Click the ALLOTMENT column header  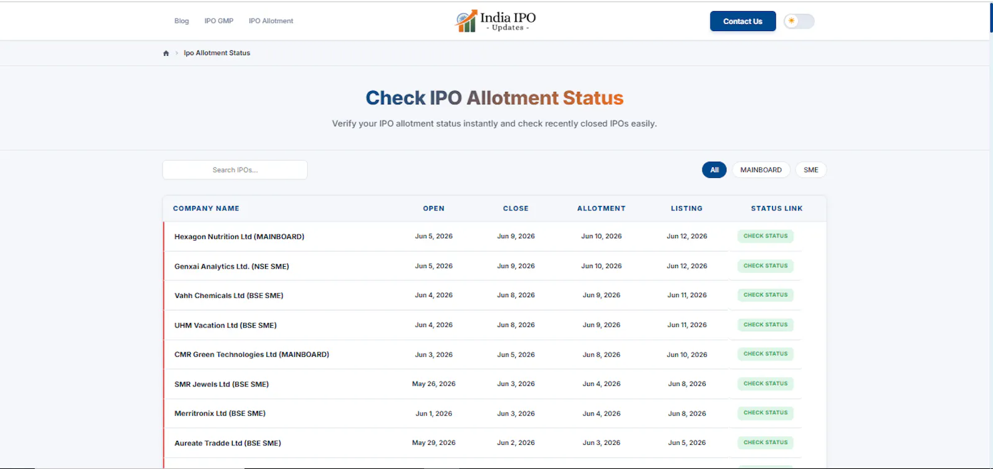tap(601, 208)
